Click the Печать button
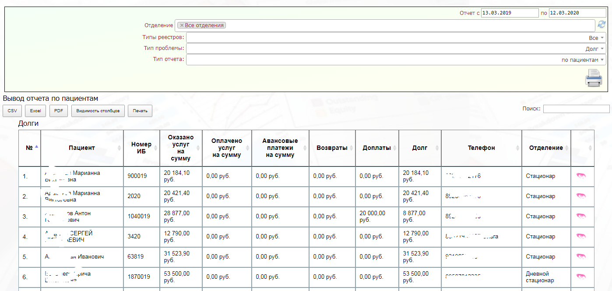This screenshot has height=291, width=612. click(x=140, y=111)
